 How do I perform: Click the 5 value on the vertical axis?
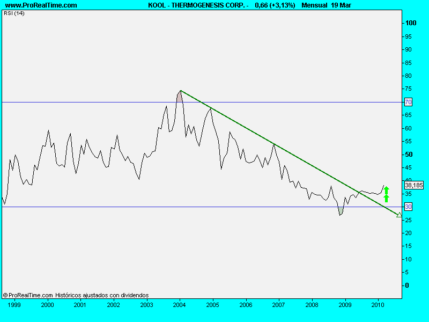point(407,272)
